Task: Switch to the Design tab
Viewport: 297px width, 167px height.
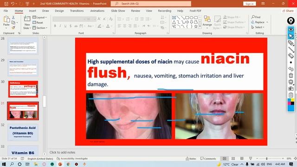Action: pos(59,11)
